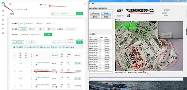Check the checkbox for row A04
Viewport: 187px width, 90px height.
(15, 64)
